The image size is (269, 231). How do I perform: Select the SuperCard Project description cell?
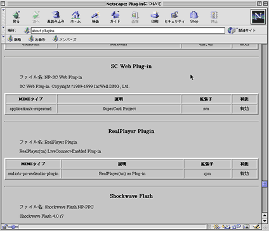pyautogui.click(x=119, y=109)
